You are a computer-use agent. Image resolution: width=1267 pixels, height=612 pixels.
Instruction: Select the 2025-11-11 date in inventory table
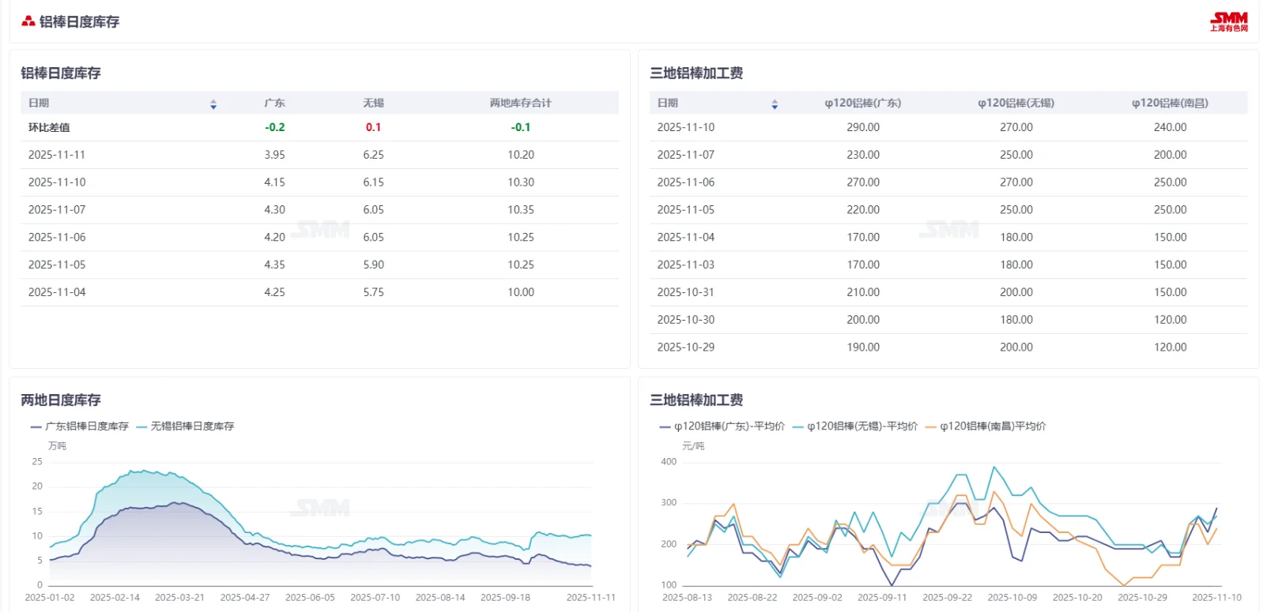[x=57, y=155]
